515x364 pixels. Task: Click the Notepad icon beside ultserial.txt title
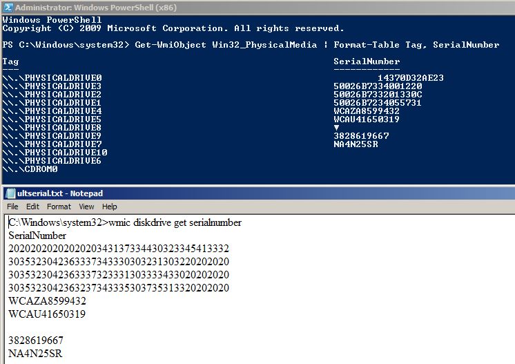[8, 193]
